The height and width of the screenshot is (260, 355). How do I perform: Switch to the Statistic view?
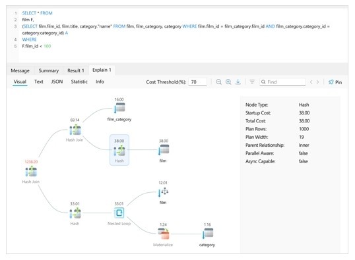[79, 82]
